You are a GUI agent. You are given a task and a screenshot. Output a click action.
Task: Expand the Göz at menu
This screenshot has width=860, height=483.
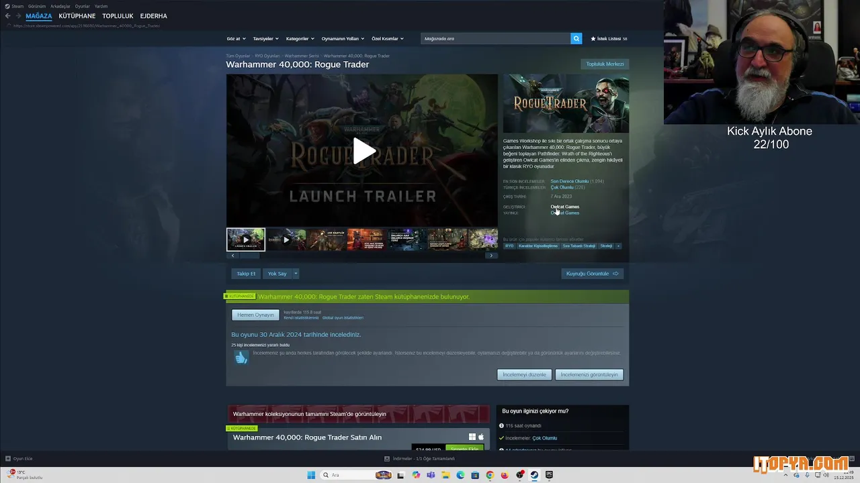[236, 39]
